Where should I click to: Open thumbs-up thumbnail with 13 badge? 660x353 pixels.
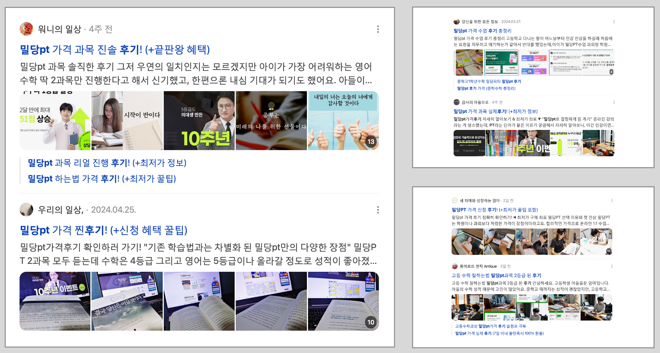pos(343,121)
